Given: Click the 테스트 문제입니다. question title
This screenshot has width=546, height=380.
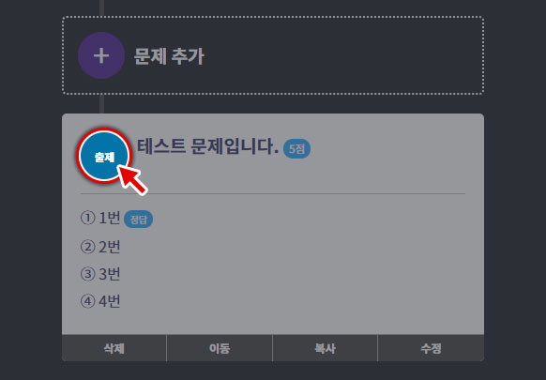Looking at the screenshot, I should 207,146.
